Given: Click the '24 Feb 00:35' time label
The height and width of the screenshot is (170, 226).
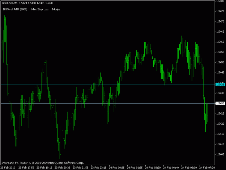Looking at the screenshot, I should pos(116,167).
